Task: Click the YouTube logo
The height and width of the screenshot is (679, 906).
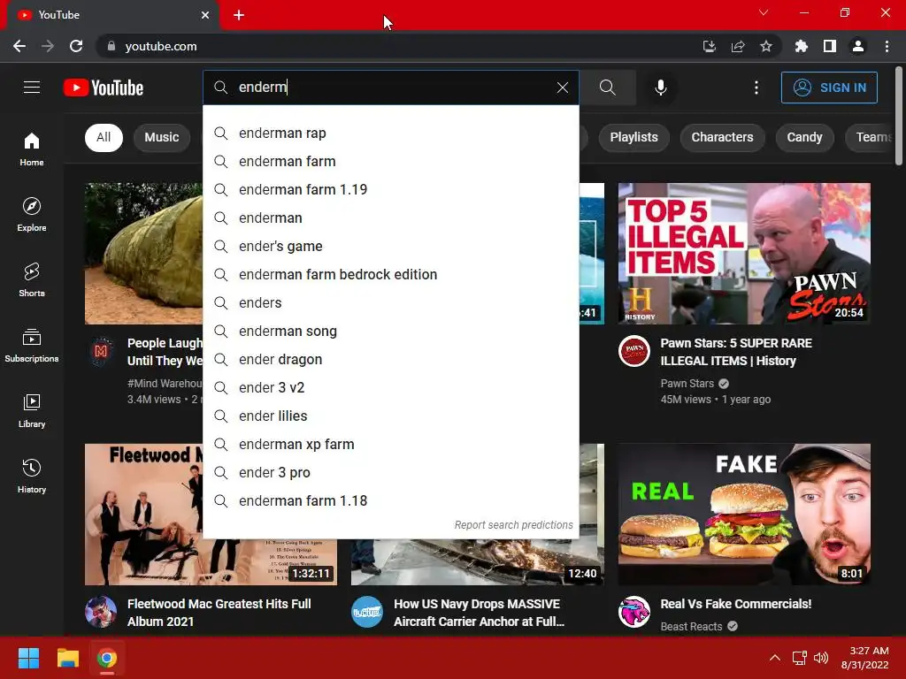Action: pos(104,88)
